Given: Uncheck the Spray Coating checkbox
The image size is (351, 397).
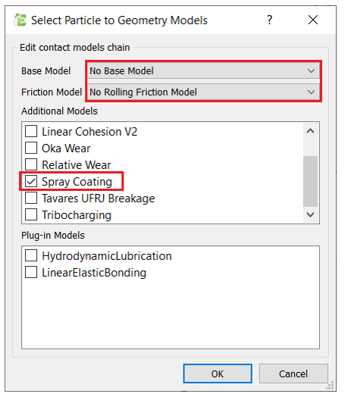Looking at the screenshot, I should [31, 182].
